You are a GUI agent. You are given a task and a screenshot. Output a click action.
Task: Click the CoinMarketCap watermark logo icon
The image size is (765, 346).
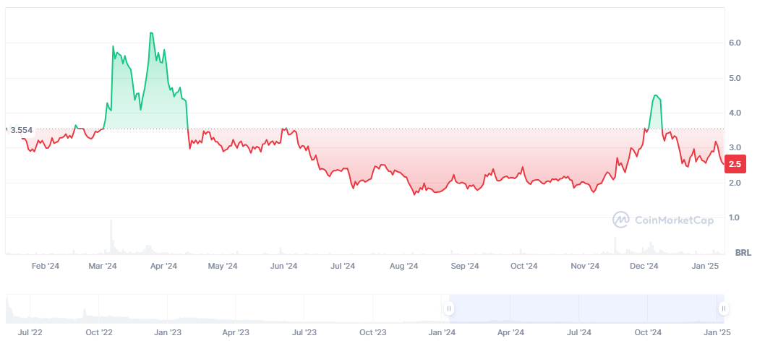pos(620,219)
